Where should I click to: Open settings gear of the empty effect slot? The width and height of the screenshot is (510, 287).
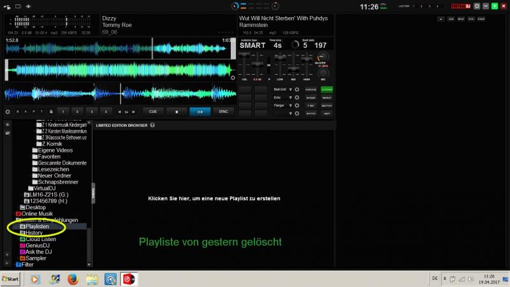pyautogui.click(x=297, y=114)
